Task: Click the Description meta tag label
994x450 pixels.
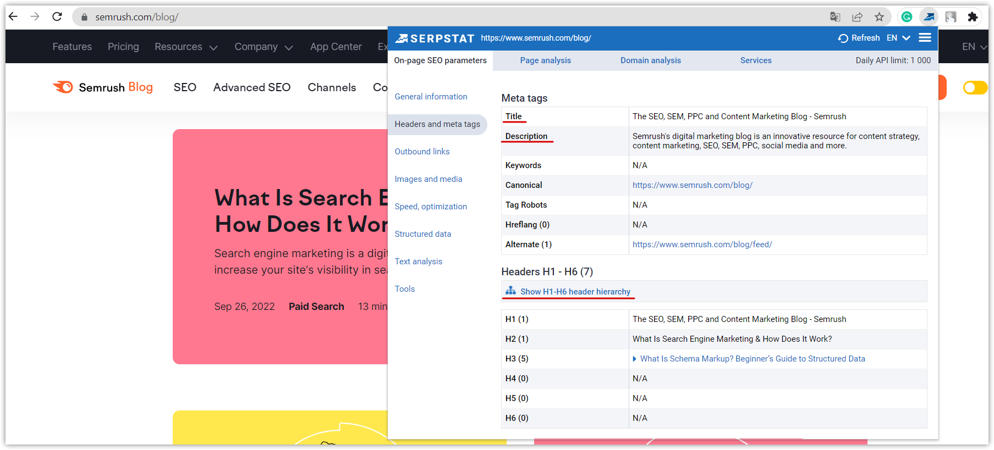Action: pos(526,136)
